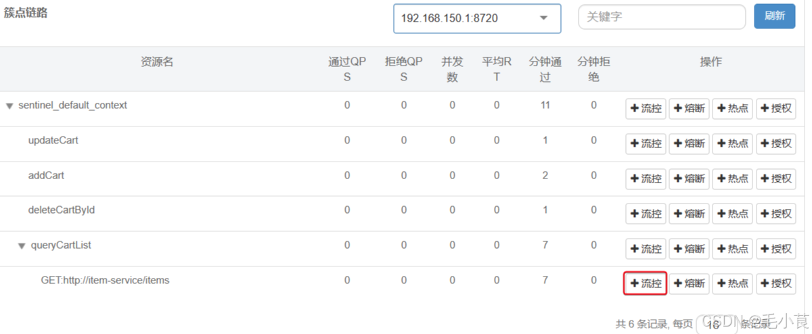This screenshot has height=334, width=812.
Task: Click the 操作 column header
Action: [x=710, y=62]
